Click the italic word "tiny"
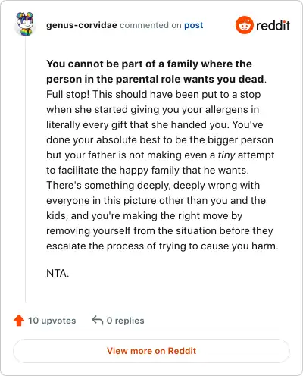Image resolution: width=303 pixels, height=376 pixels. click(226, 155)
